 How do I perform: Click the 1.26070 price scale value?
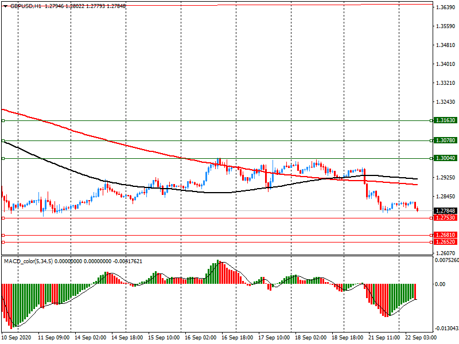coord(446,253)
